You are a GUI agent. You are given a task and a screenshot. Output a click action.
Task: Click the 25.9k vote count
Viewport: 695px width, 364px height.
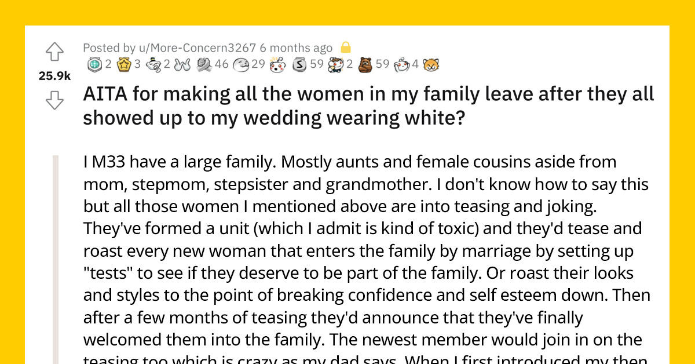pyautogui.click(x=54, y=75)
